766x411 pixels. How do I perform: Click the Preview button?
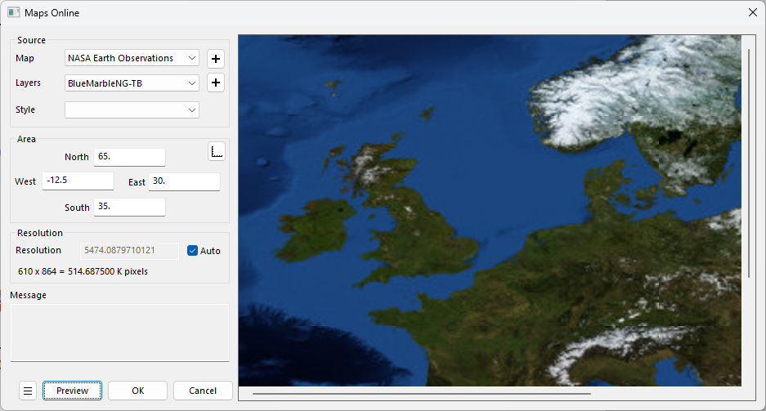pos(72,391)
